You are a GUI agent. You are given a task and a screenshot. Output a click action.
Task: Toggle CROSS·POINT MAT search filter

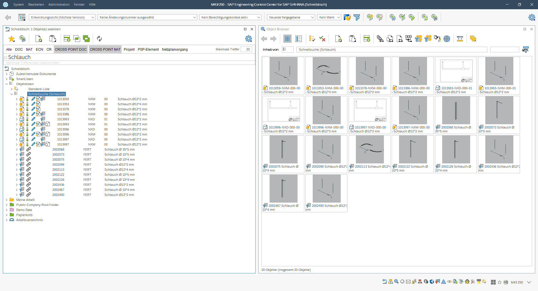tap(105, 49)
